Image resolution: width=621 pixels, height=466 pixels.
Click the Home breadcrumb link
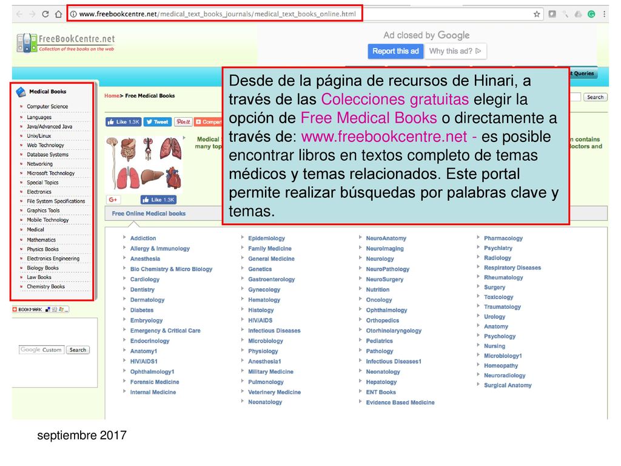112,96
